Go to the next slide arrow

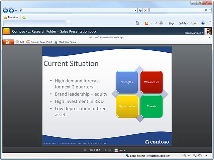[x=106, y=150]
